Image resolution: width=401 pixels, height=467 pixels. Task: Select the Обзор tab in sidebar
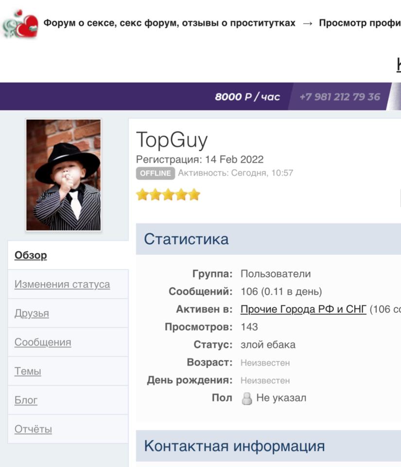[31, 255]
